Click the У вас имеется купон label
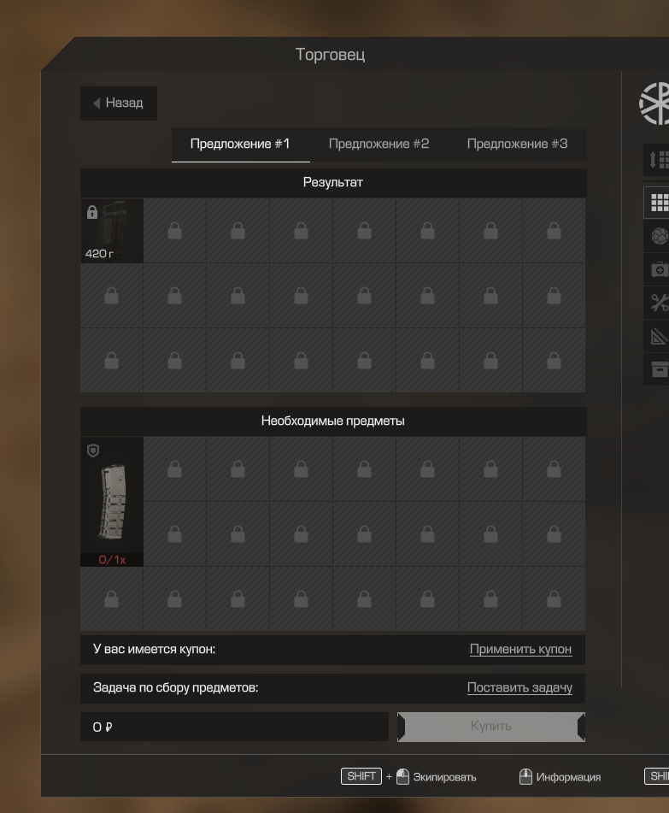Viewport: 669px width, 813px height. (155, 649)
